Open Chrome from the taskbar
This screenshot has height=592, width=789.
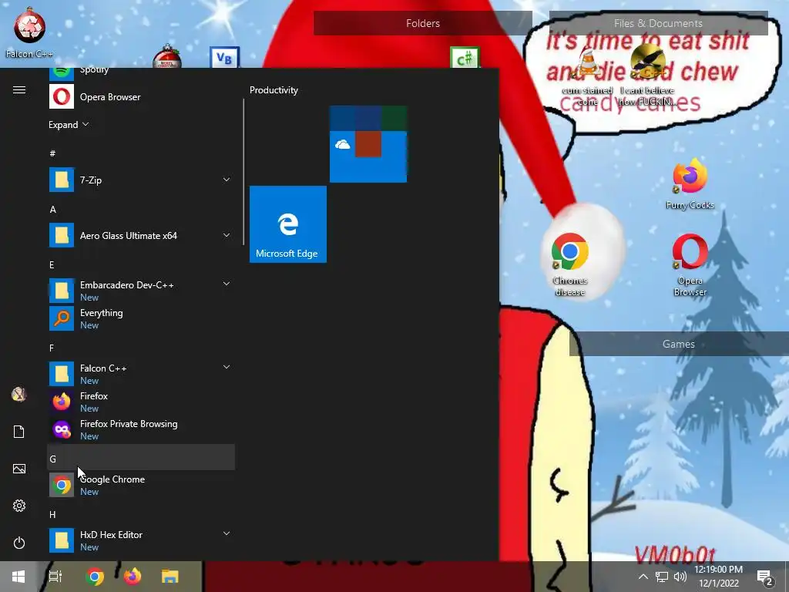[x=95, y=577]
